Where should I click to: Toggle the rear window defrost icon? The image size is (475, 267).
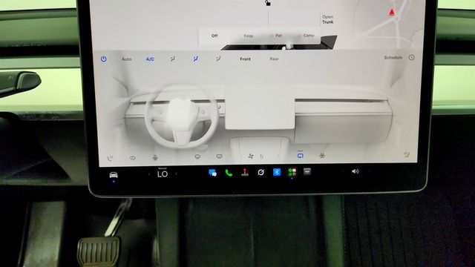[220, 156]
